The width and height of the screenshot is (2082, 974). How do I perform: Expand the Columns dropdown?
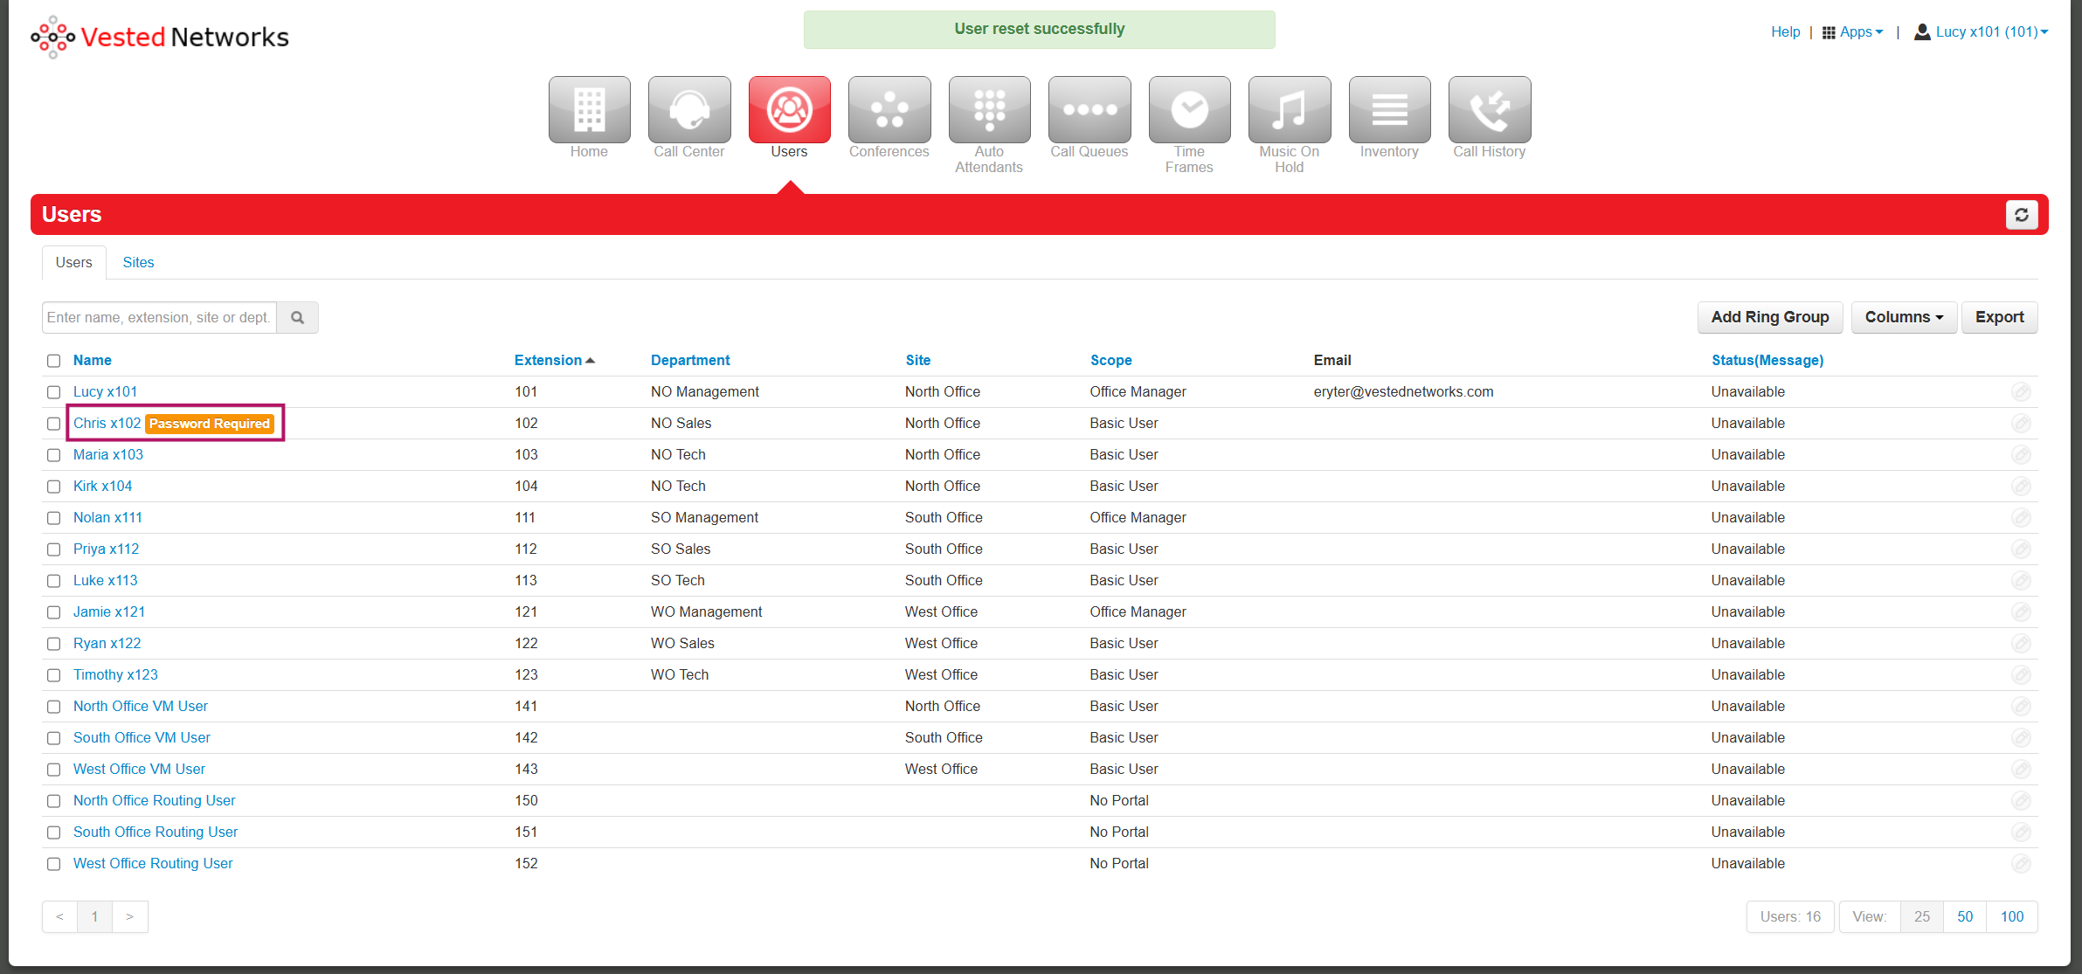point(1903,317)
